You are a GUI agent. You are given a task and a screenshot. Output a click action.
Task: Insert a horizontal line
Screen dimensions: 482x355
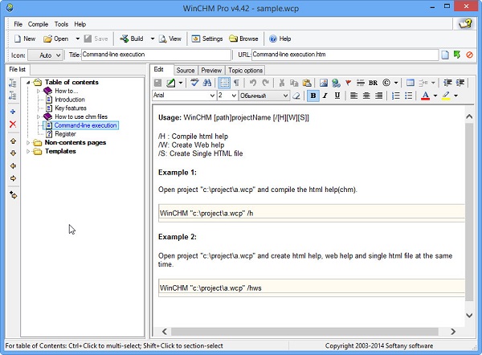tap(360, 83)
